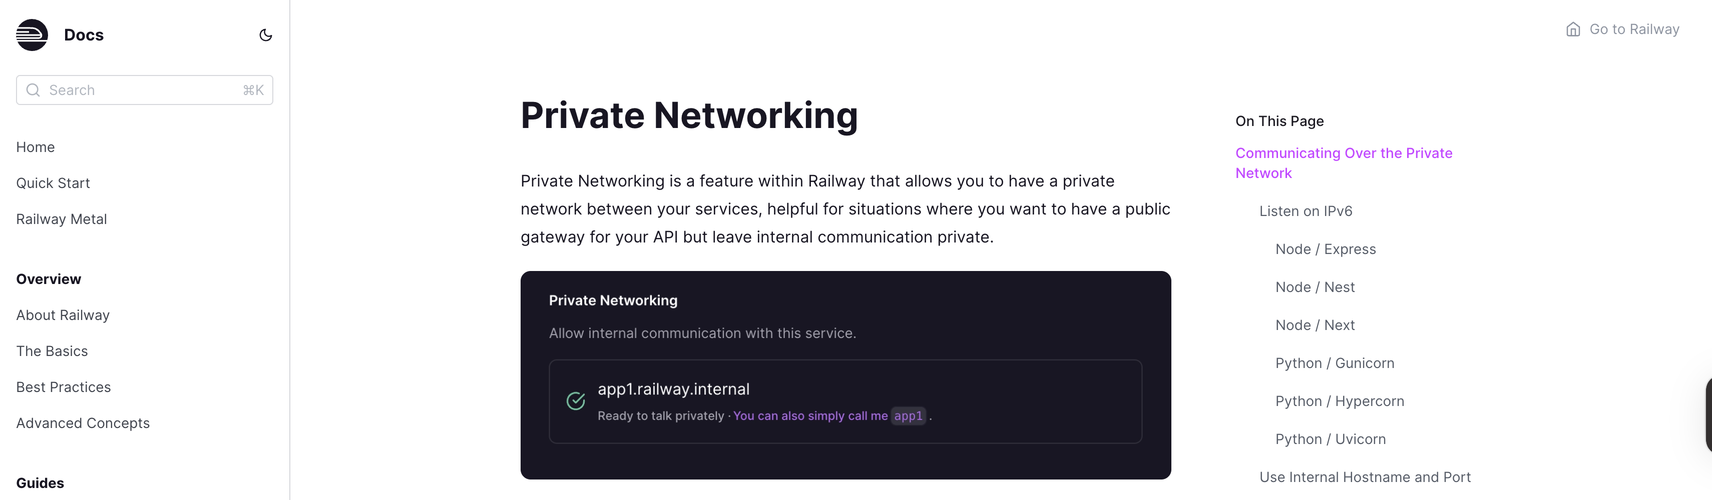Open the Node / Express heading link
Image resolution: width=1712 pixels, height=500 pixels.
point(1325,249)
